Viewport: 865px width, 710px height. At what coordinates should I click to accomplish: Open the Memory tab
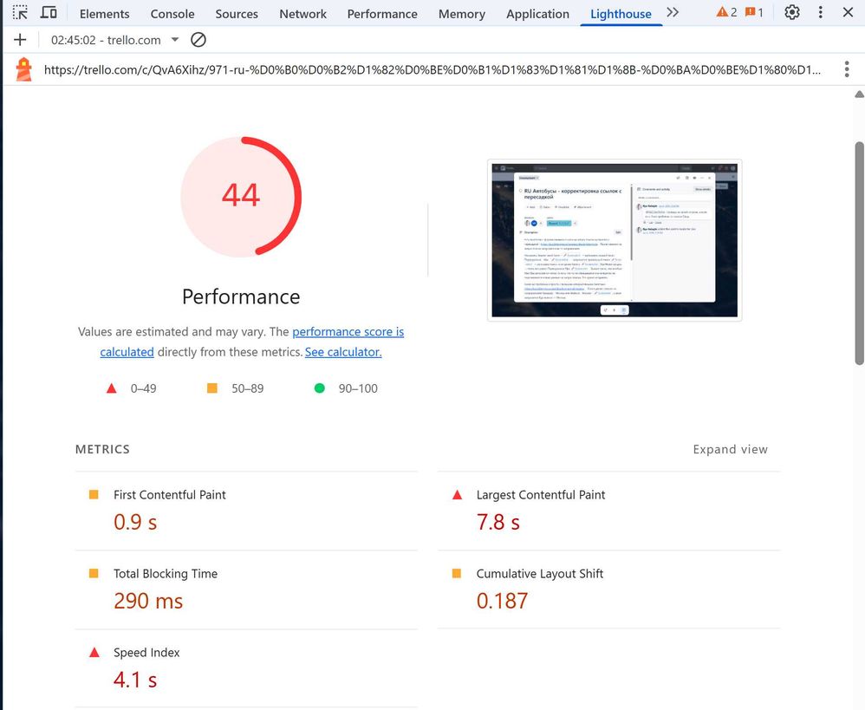[x=462, y=14]
